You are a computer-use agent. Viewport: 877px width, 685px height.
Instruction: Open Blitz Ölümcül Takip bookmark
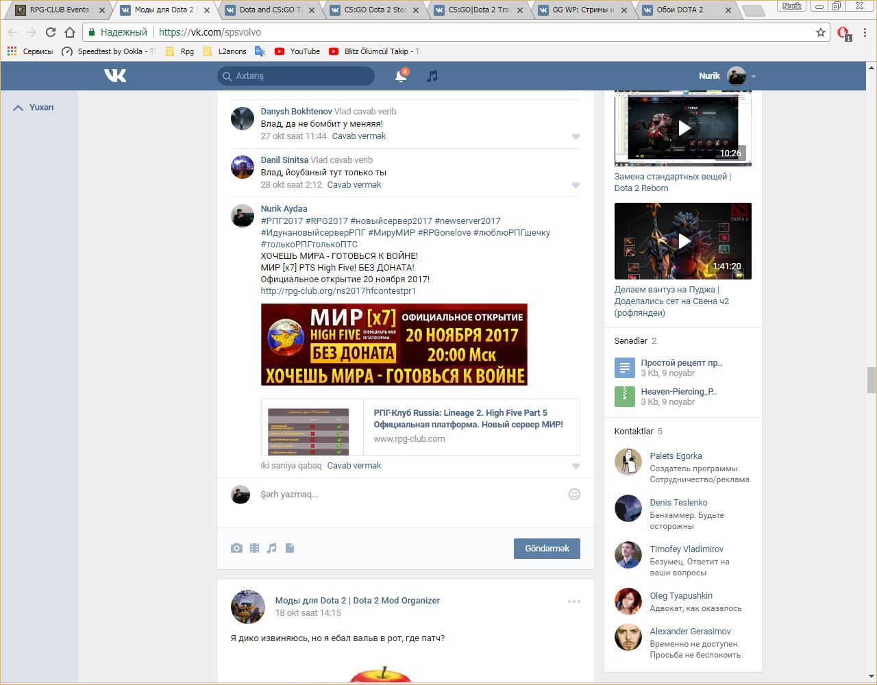[375, 51]
